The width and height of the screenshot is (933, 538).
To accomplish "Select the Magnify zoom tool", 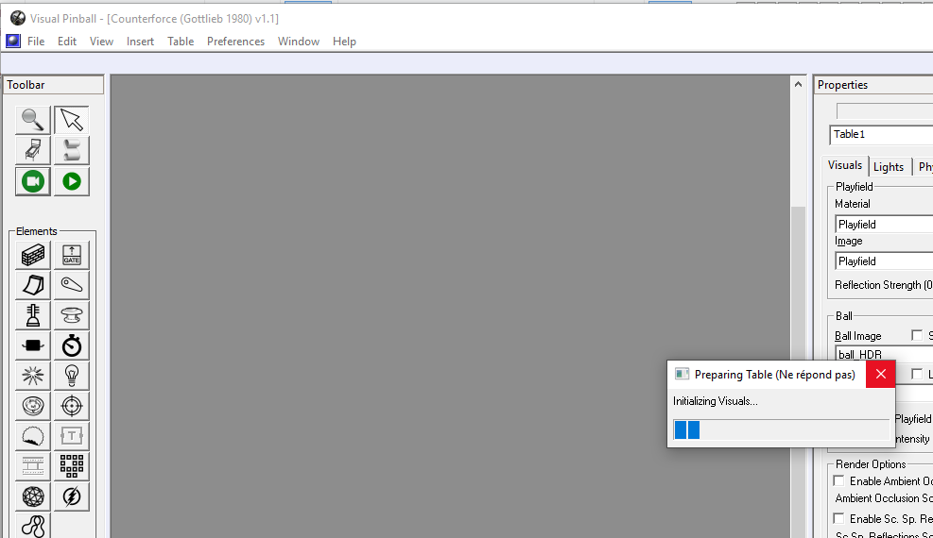I will coord(34,120).
